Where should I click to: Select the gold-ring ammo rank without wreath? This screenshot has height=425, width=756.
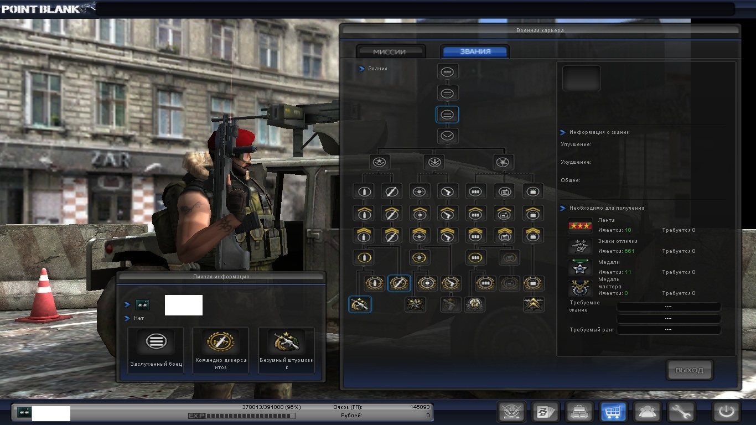pyautogui.click(x=475, y=257)
